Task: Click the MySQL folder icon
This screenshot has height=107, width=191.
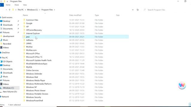Action: tap(24, 67)
